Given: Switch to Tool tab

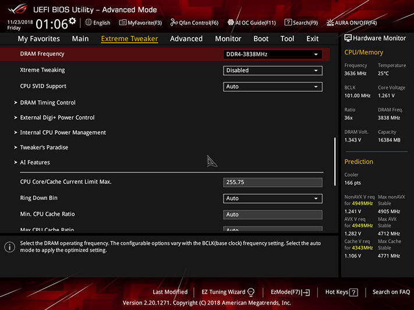Looking at the screenshot, I should [x=287, y=39].
